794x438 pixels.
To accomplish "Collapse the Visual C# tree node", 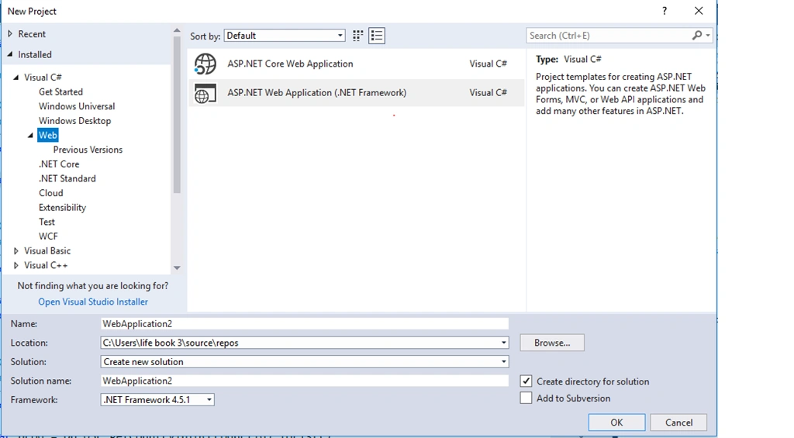I will 16,78.
